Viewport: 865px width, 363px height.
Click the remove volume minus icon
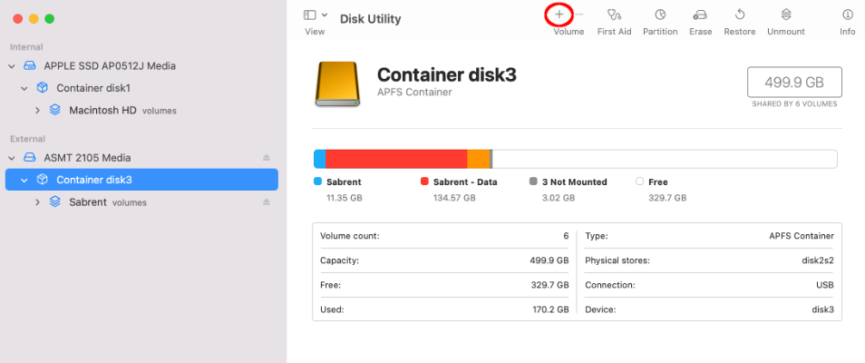coord(579,15)
